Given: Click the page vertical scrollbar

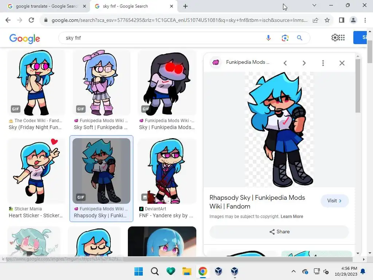Looking at the screenshot, I should [370, 52].
